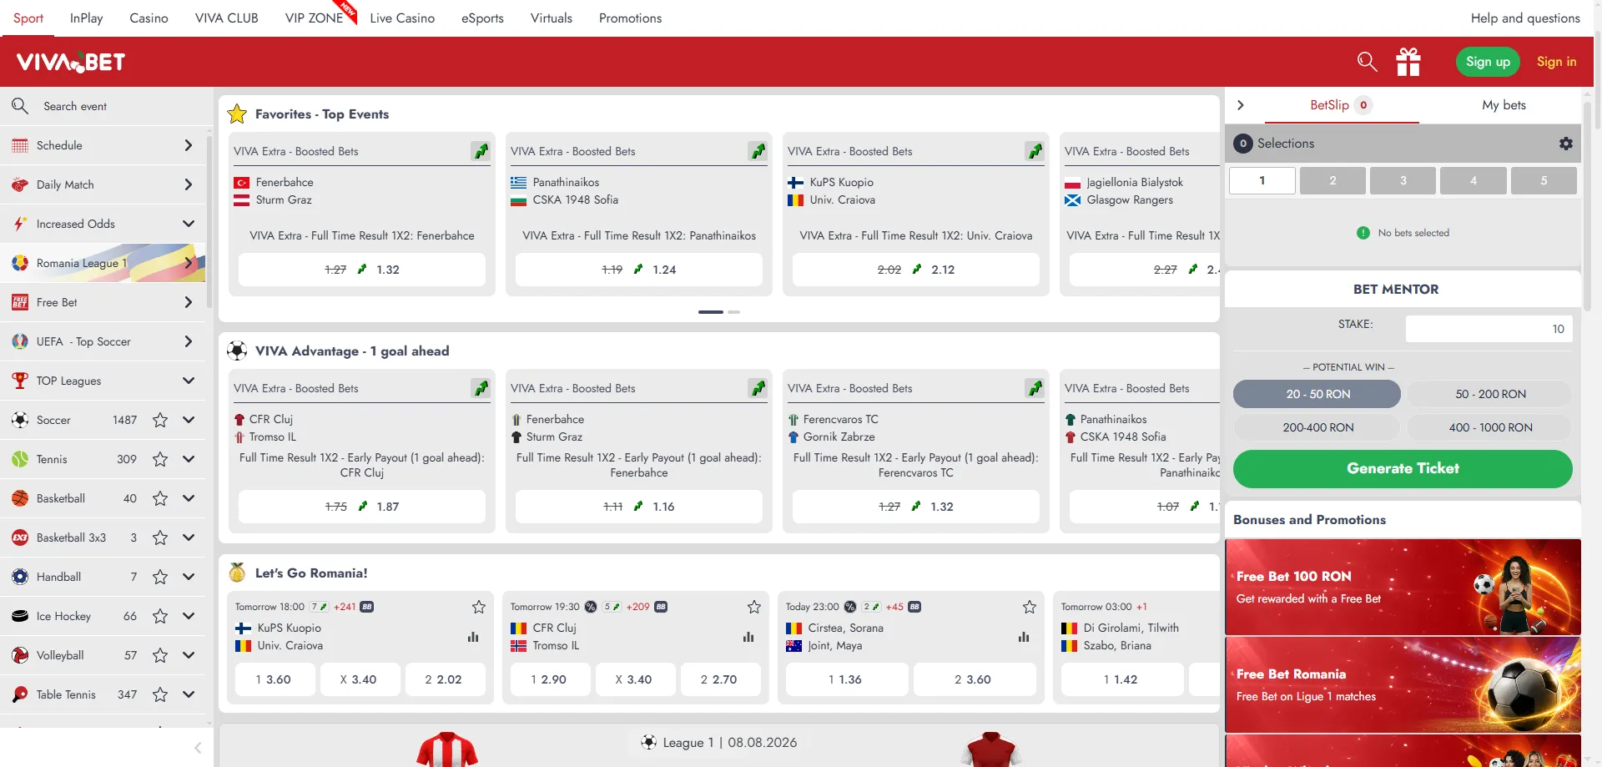The height and width of the screenshot is (767, 1602).
Task: Open the Promotions menu item
Action: click(x=630, y=18)
